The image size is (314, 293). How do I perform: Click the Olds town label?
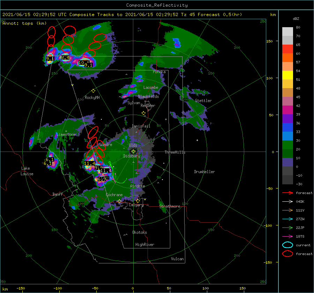pos(133,145)
